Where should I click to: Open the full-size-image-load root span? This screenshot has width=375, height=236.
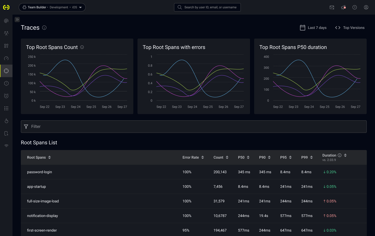click(43, 201)
